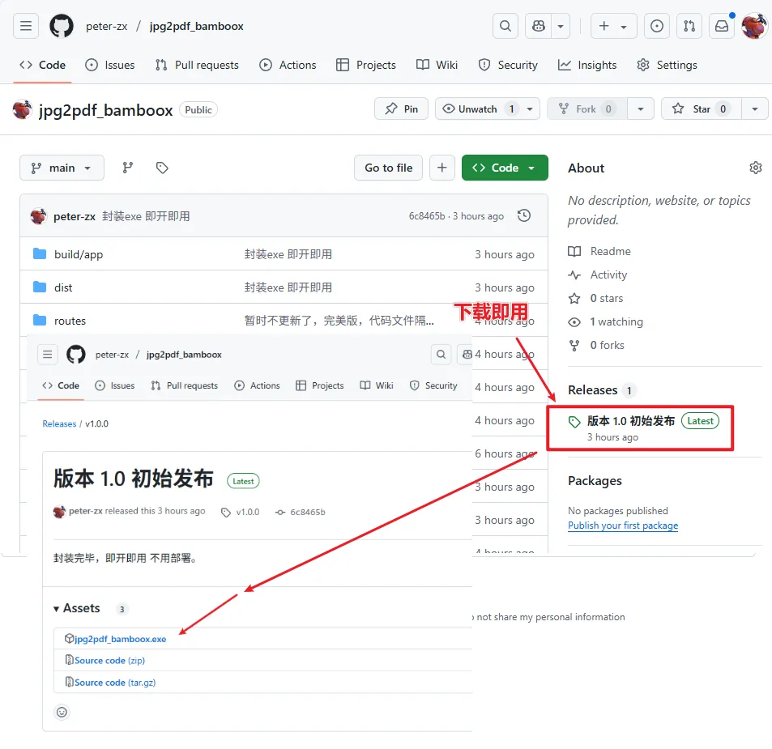
Task: Open the Activity link in About
Action: (x=598, y=274)
